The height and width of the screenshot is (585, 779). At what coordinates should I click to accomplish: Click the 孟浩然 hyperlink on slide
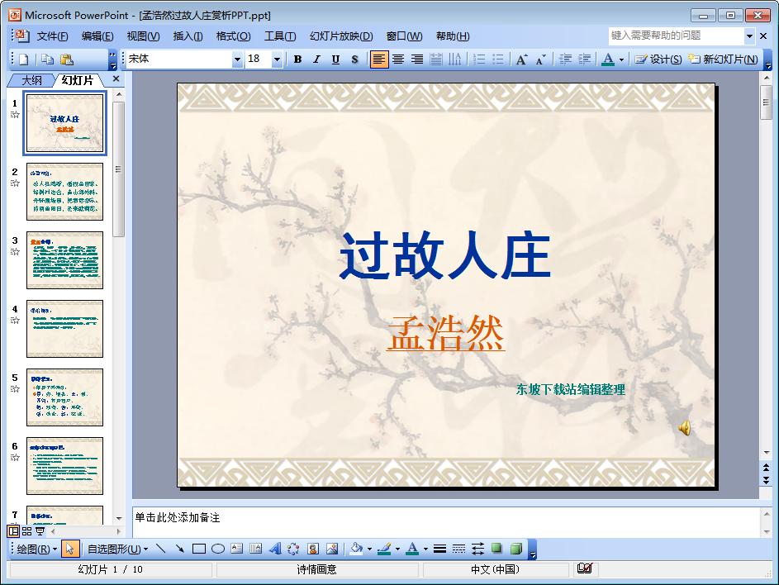[x=445, y=333]
